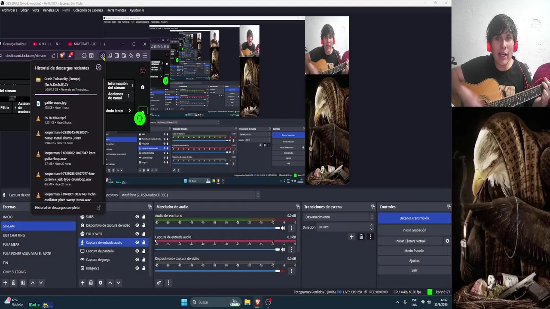The image size is (550, 309).
Task: Adjust Dispositivo de captura de video volume slider
Action: (x=217, y=271)
